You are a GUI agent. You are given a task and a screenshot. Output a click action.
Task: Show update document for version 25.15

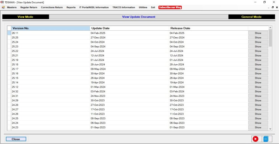tap(258, 78)
